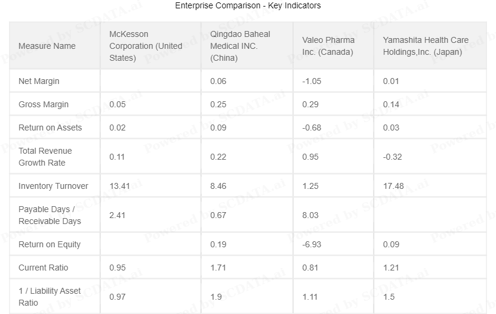
Task: Select the Return on Equity label
Action: point(50,244)
